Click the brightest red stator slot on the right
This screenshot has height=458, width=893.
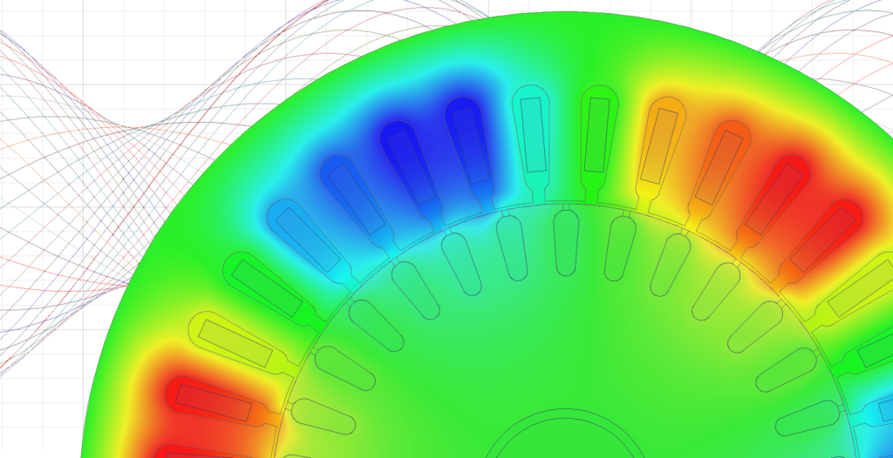[x=774, y=198]
